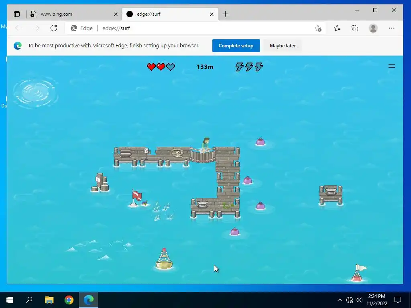Open Settings and more ellipsis menu
Screen dimensions: 411x308
[x=392, y=28]
